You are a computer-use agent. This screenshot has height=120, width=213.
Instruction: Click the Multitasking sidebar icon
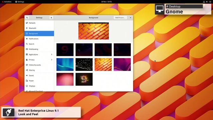(x=27, y=49)
